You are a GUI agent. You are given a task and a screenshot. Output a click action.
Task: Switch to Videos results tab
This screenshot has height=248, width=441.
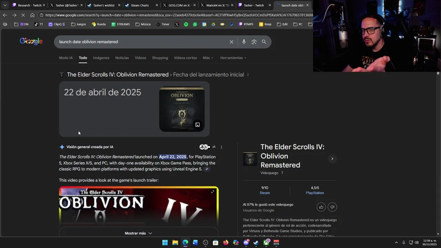(140, 58)
